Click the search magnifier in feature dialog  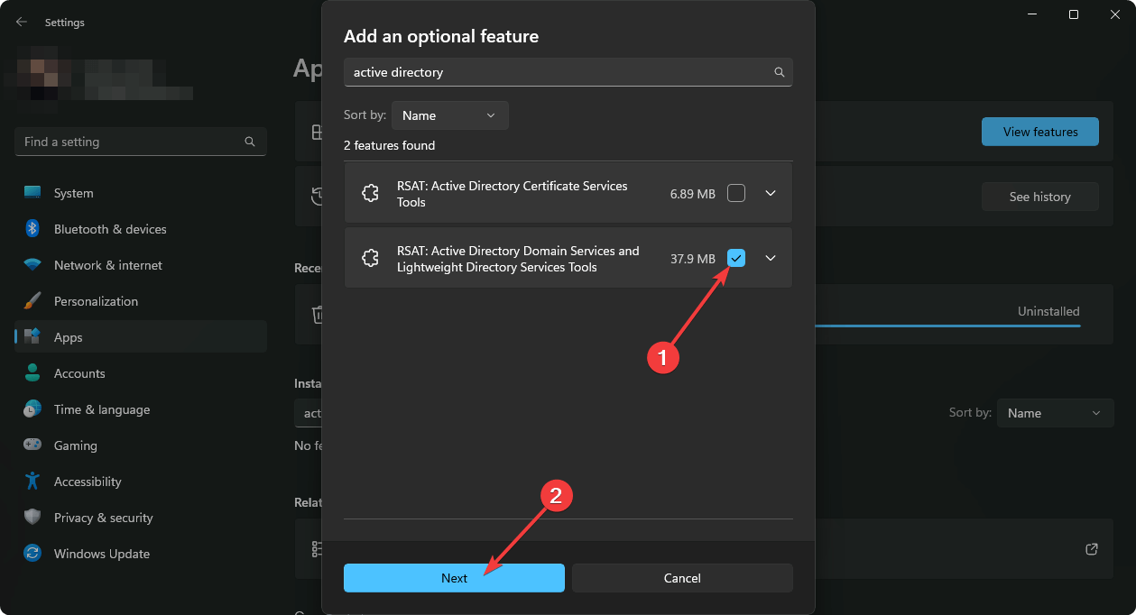[780, 72]
